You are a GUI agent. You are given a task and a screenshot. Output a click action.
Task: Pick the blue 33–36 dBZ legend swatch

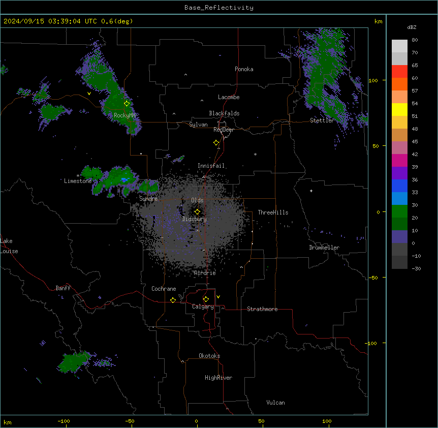(x=399, y=186)
